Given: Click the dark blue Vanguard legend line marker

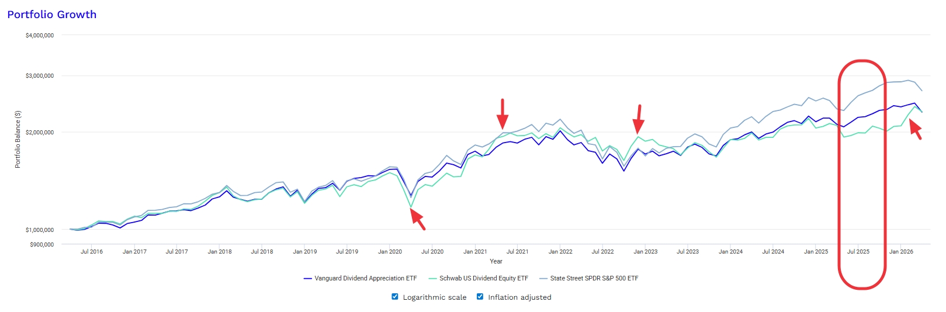Looking at the screenshot, I should click(x=308, y=279).
